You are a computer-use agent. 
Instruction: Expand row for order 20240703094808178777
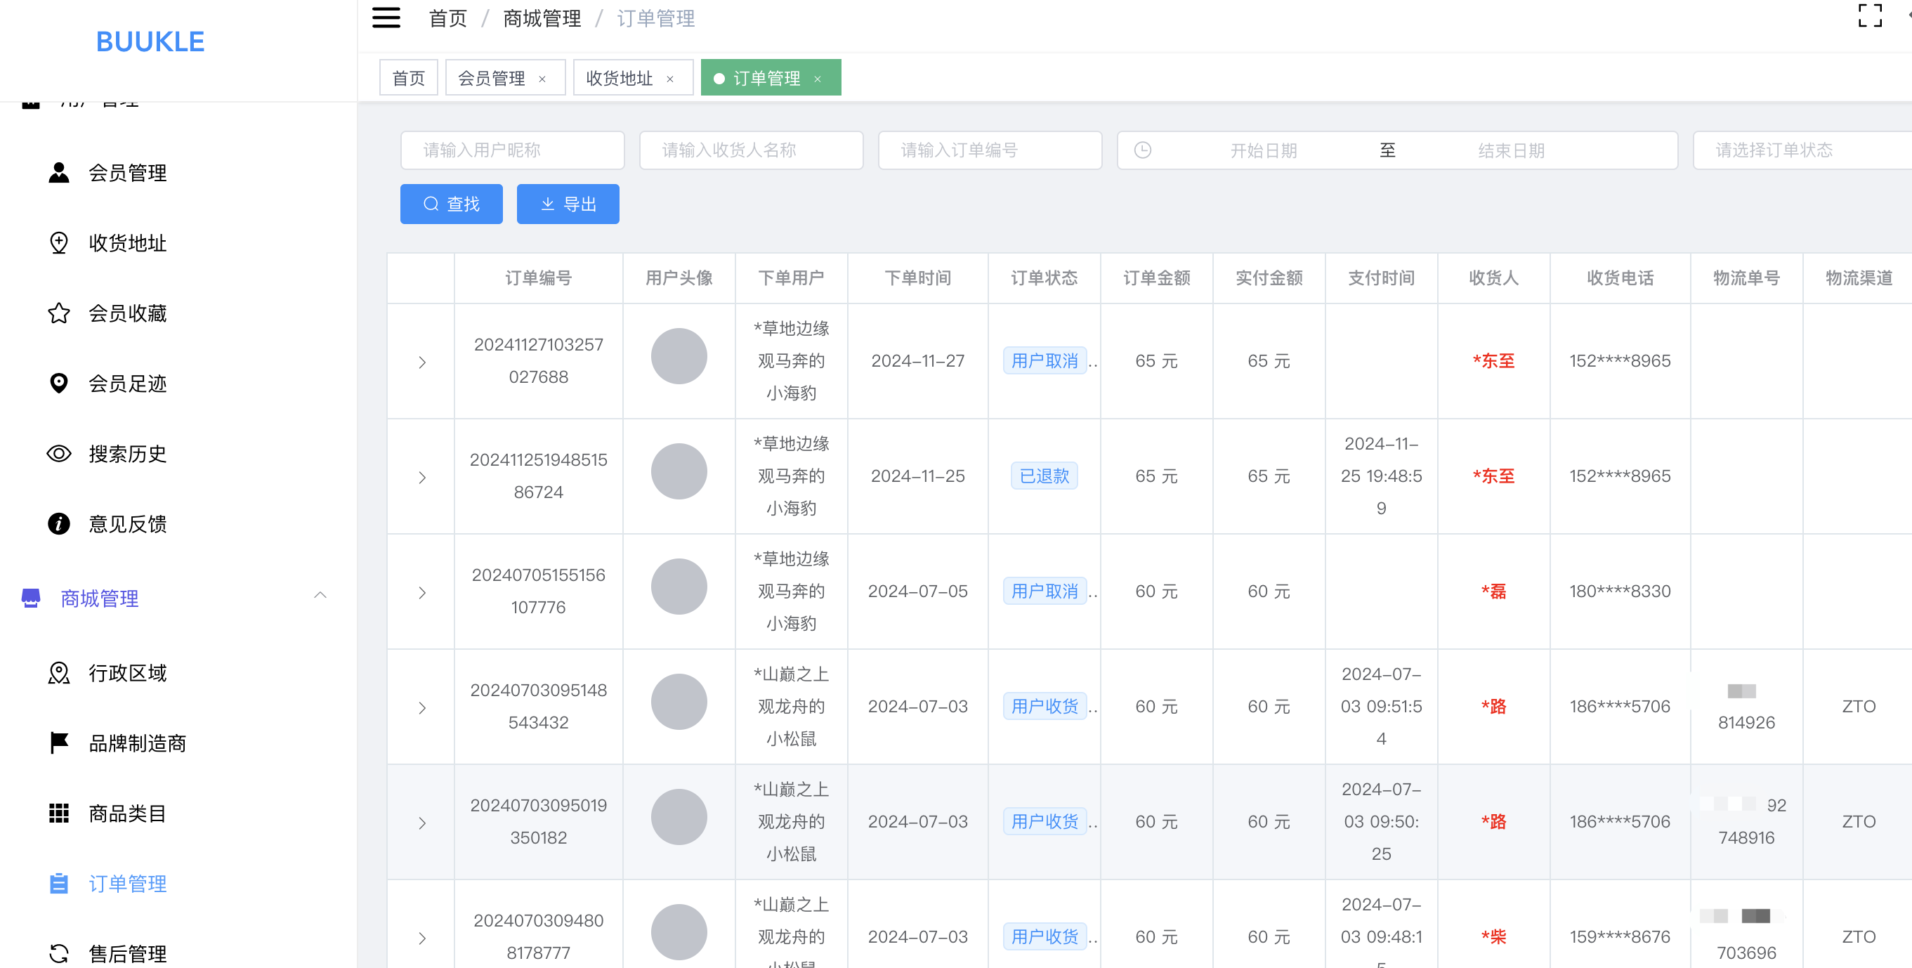click(421, 938)
